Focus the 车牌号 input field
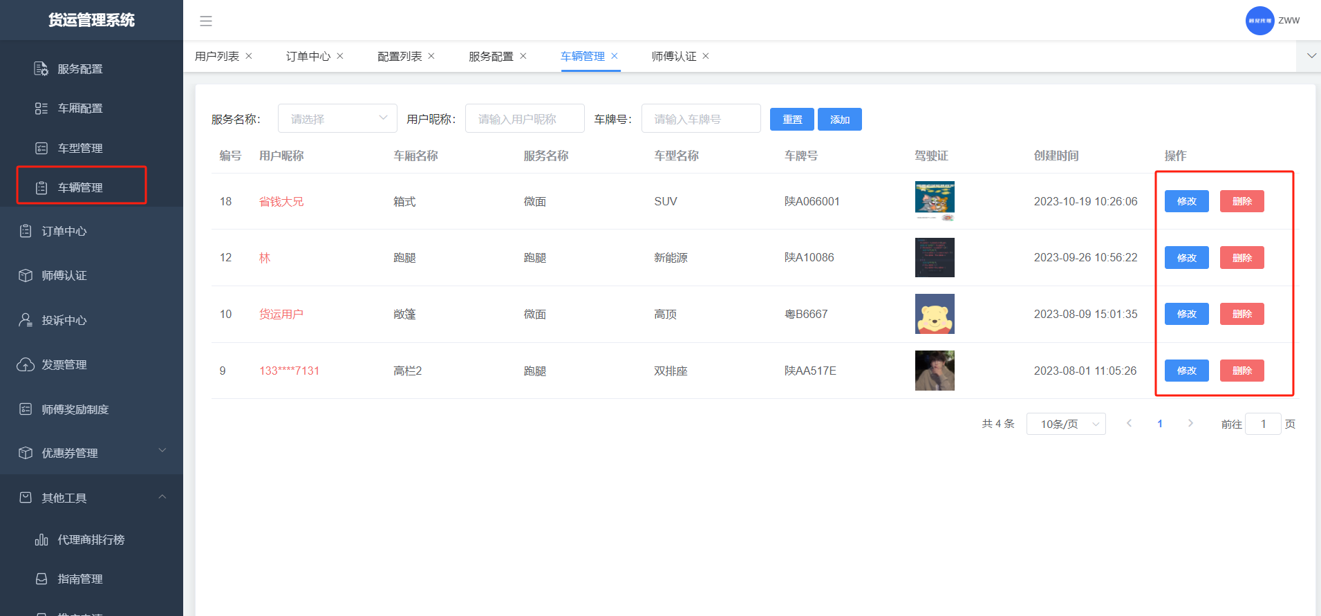Viewport: 1321px width, 616px height. [700, 118]
